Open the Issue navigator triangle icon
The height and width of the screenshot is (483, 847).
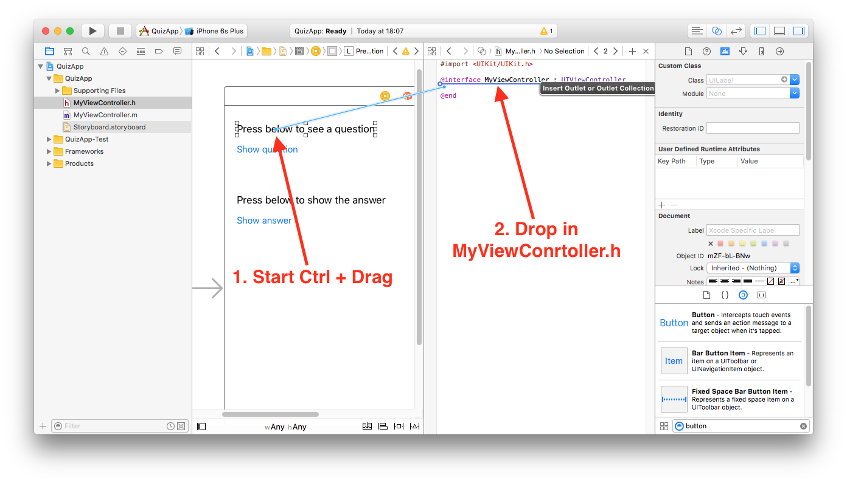[104, 51]
